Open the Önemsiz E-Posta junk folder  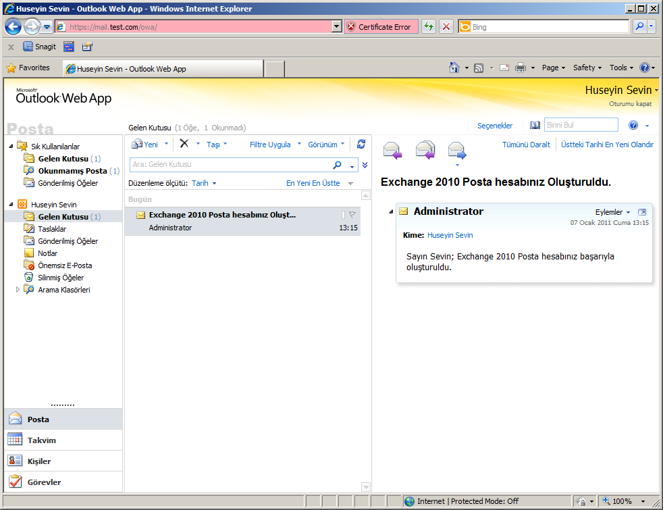[x=65, y=265]
